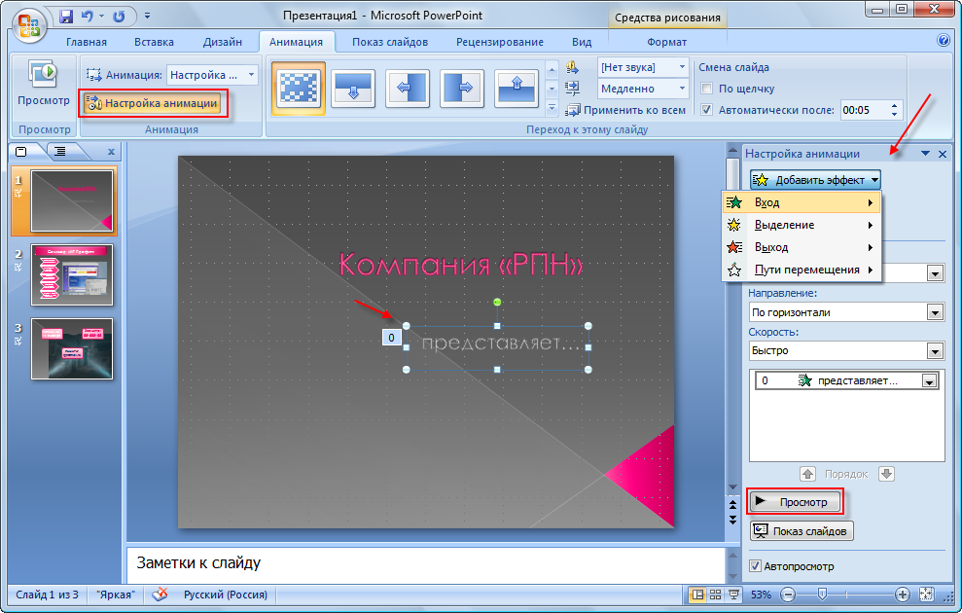This screenshot has height=613, width=962.
Task: Open Пути перемещения motion paths submenu
Action: pyautogui.click(x=802, y=270)
